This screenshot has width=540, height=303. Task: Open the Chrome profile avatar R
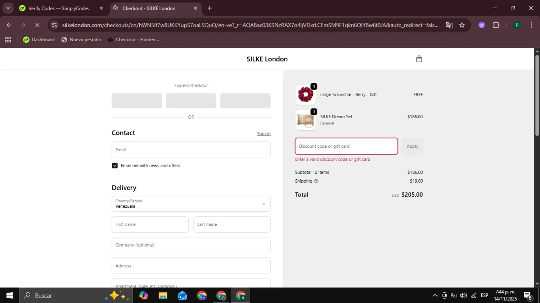tap(517, 25)
